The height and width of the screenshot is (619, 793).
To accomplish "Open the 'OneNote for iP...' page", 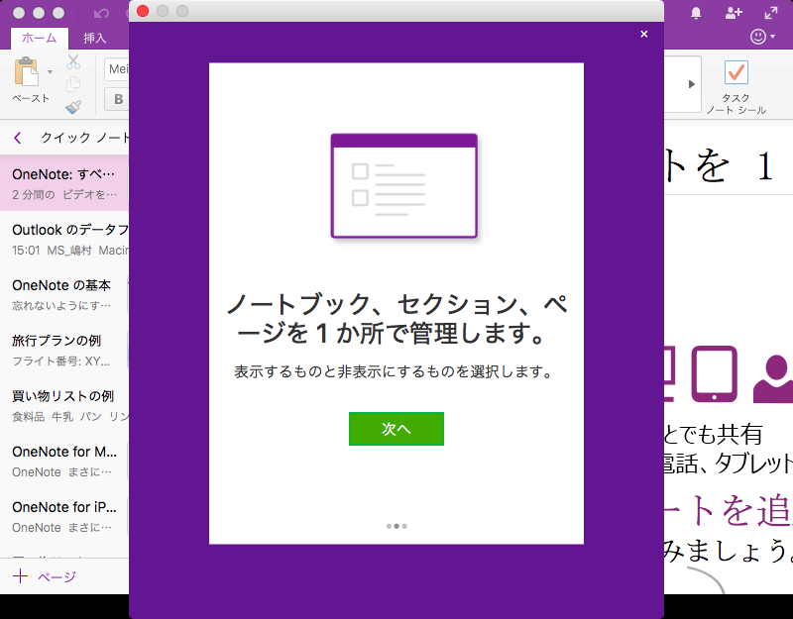I will (x=64, y=517).
